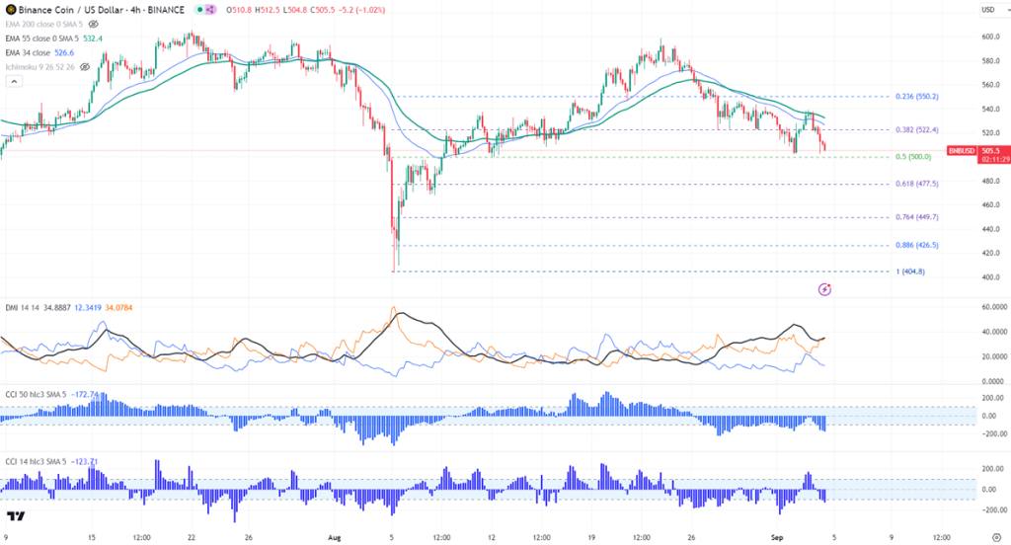This screenshot has height=545, width=1011.
Task: Show the hidden Ichimoku indicator via eye icon
Action: (x=85, y=66)
